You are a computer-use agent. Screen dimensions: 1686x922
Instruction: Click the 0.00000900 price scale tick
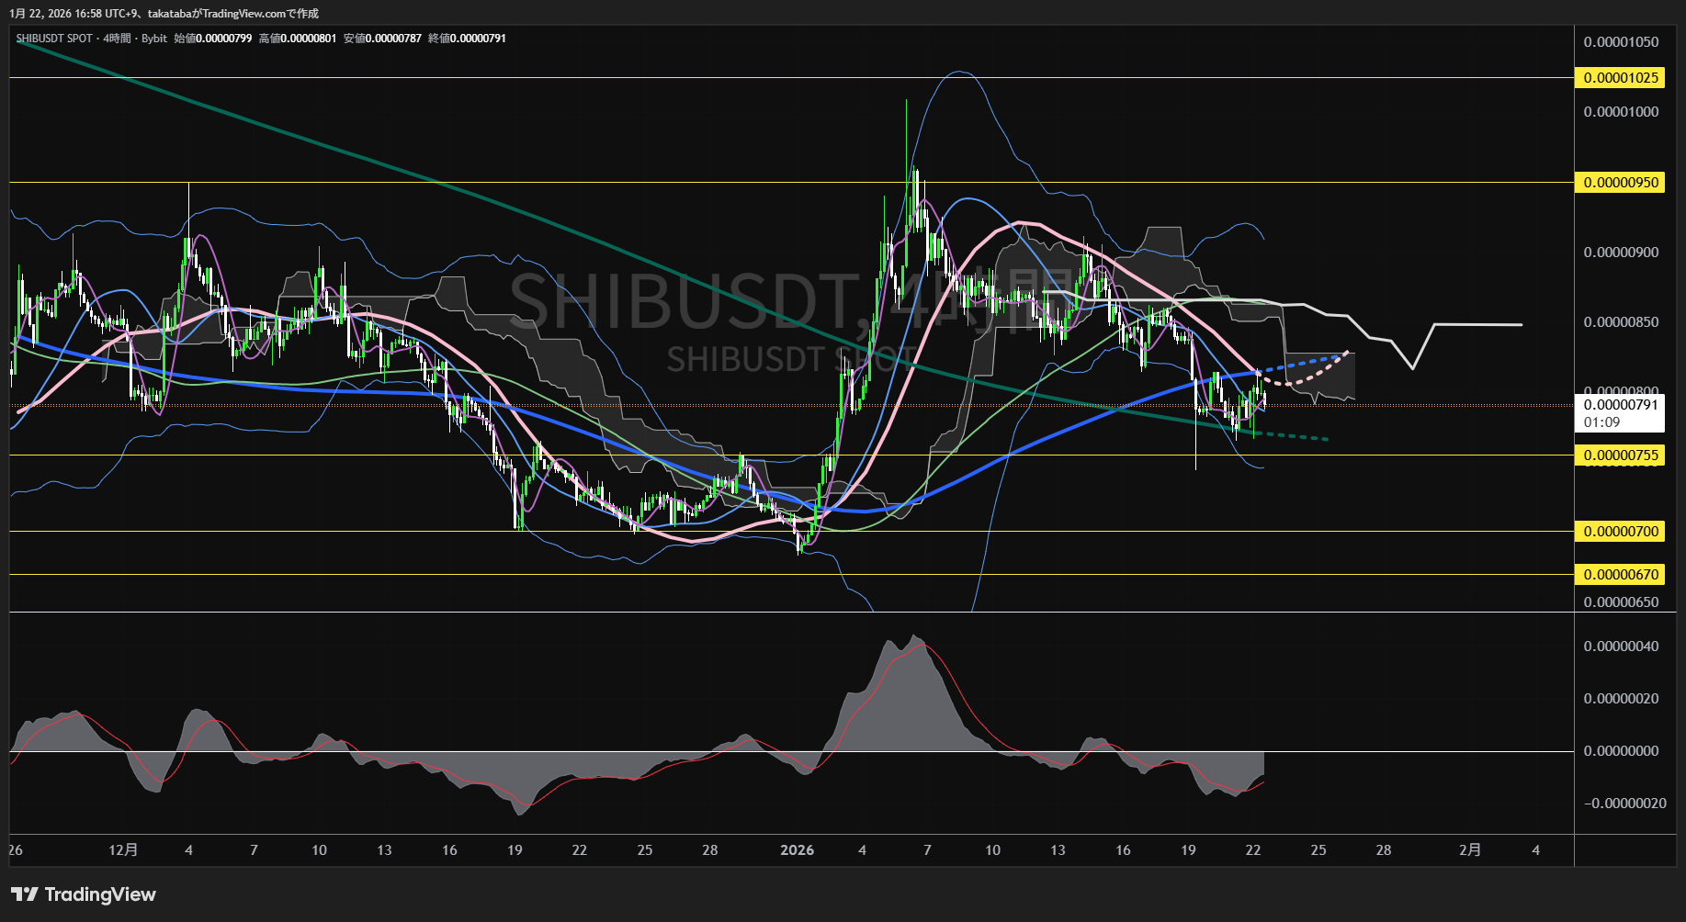click(1621, 253)
